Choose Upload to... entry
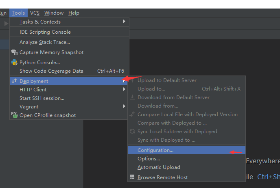Screen dimensions: 280x188 187,89
